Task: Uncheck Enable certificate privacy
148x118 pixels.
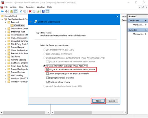Action: point(47,82)
